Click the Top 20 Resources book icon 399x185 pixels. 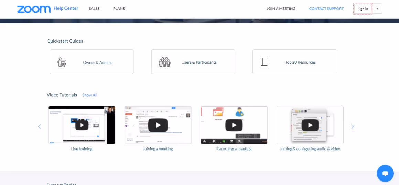pyautogui.click(x=265, y=62)
